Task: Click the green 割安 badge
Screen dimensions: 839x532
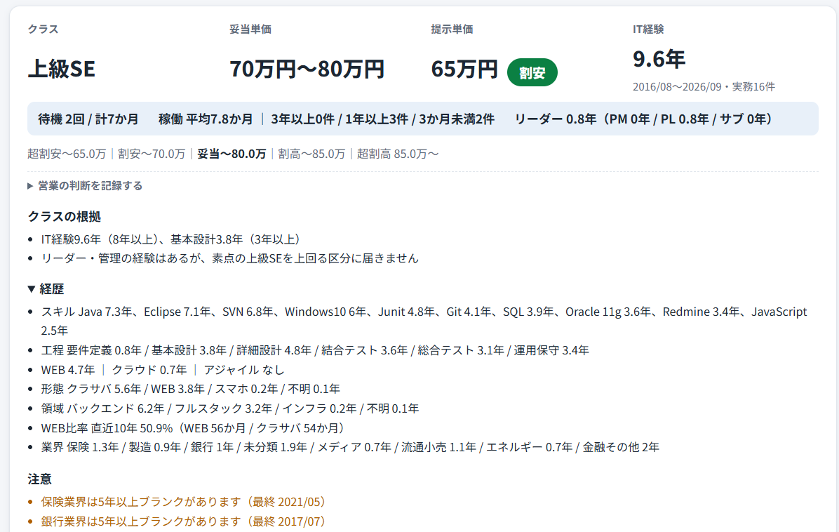Action: [532, 72]
